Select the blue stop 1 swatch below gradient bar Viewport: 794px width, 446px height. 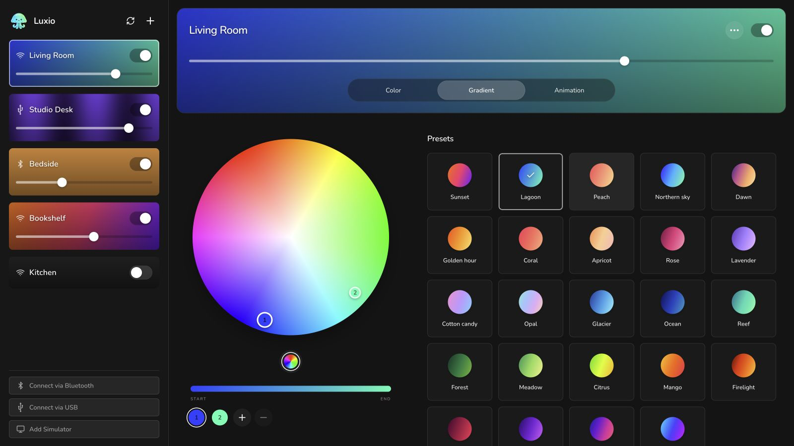click(x=197, y=418)
